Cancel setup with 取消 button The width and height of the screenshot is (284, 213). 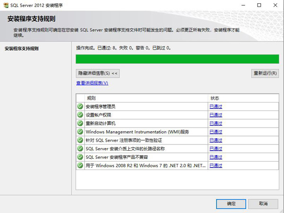tap(263, 204)
